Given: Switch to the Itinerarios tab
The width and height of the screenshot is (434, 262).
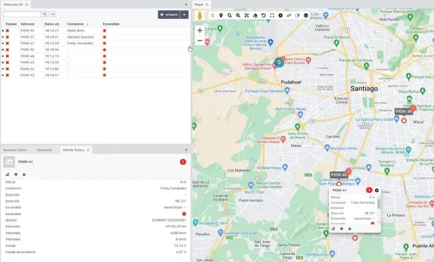Looking at the screenshot, I should [x=44, y=150].
